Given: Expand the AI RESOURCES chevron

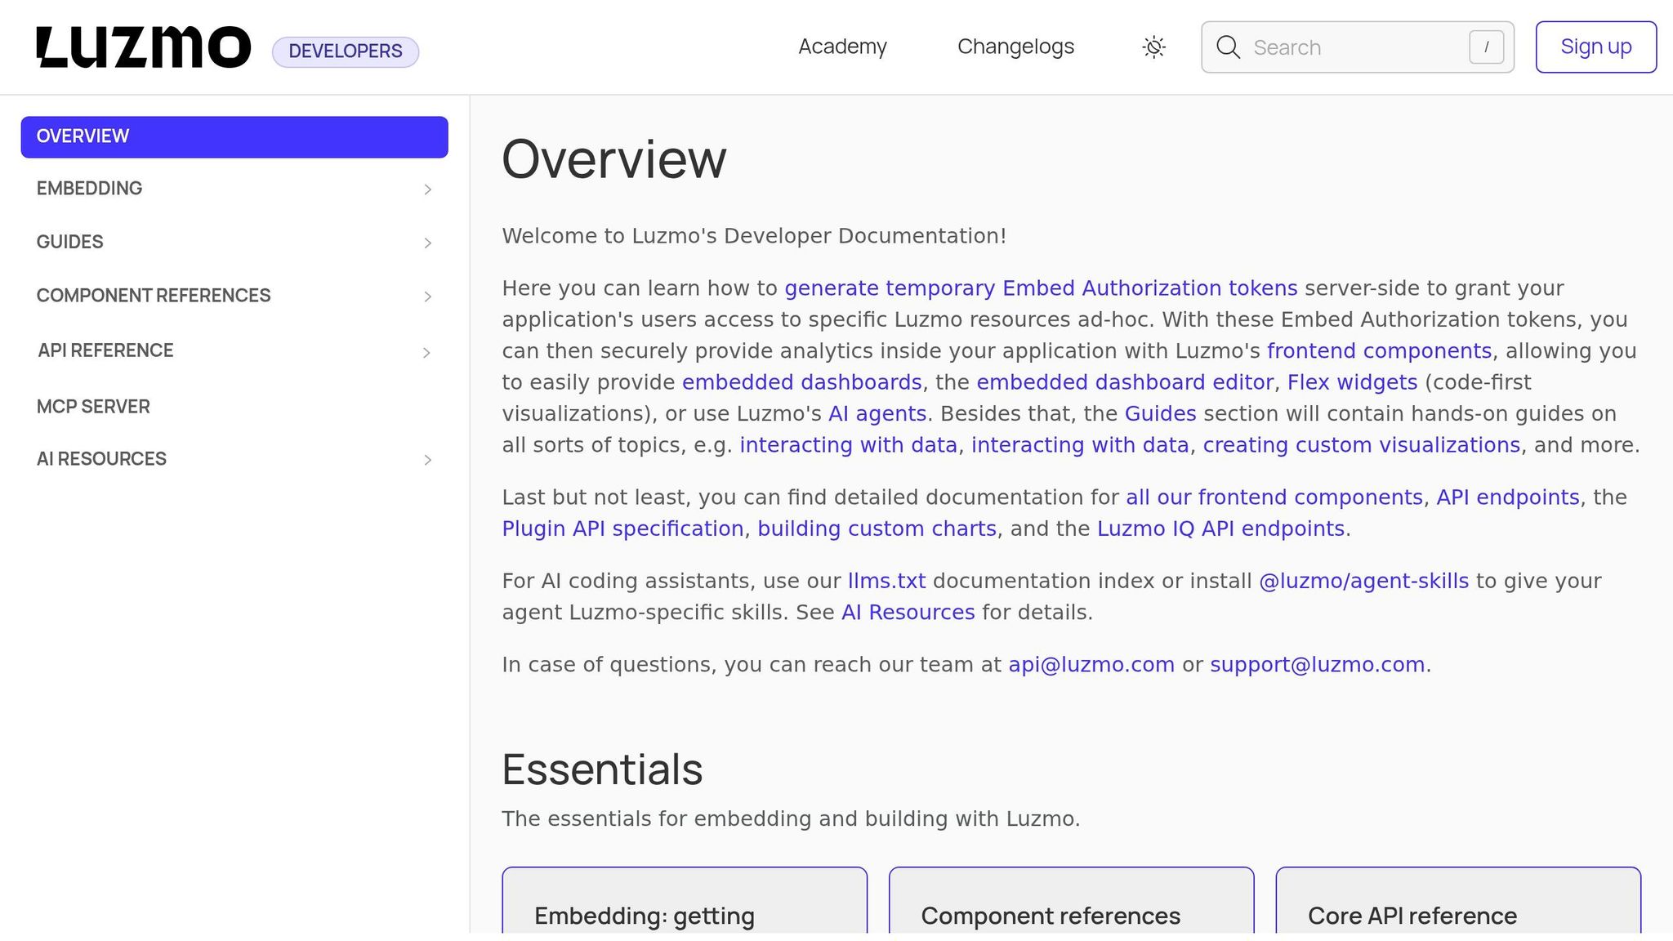Looking at the screenshot, I should (427, 460).
